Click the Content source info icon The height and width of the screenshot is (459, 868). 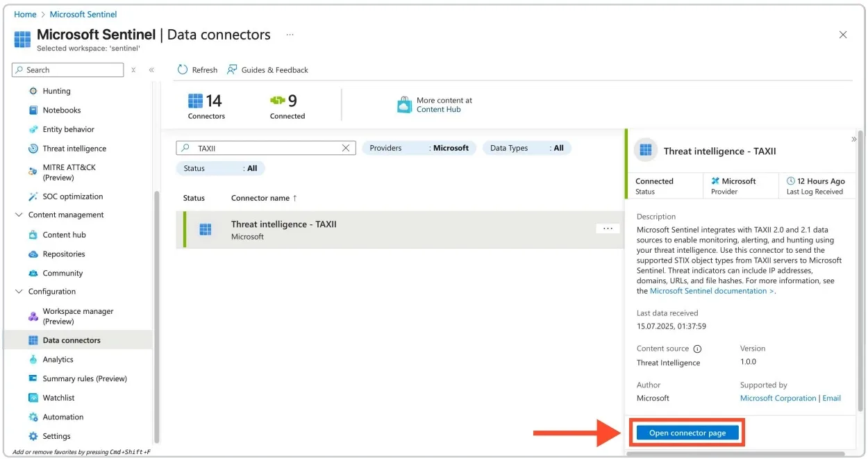tap(698, 349)
